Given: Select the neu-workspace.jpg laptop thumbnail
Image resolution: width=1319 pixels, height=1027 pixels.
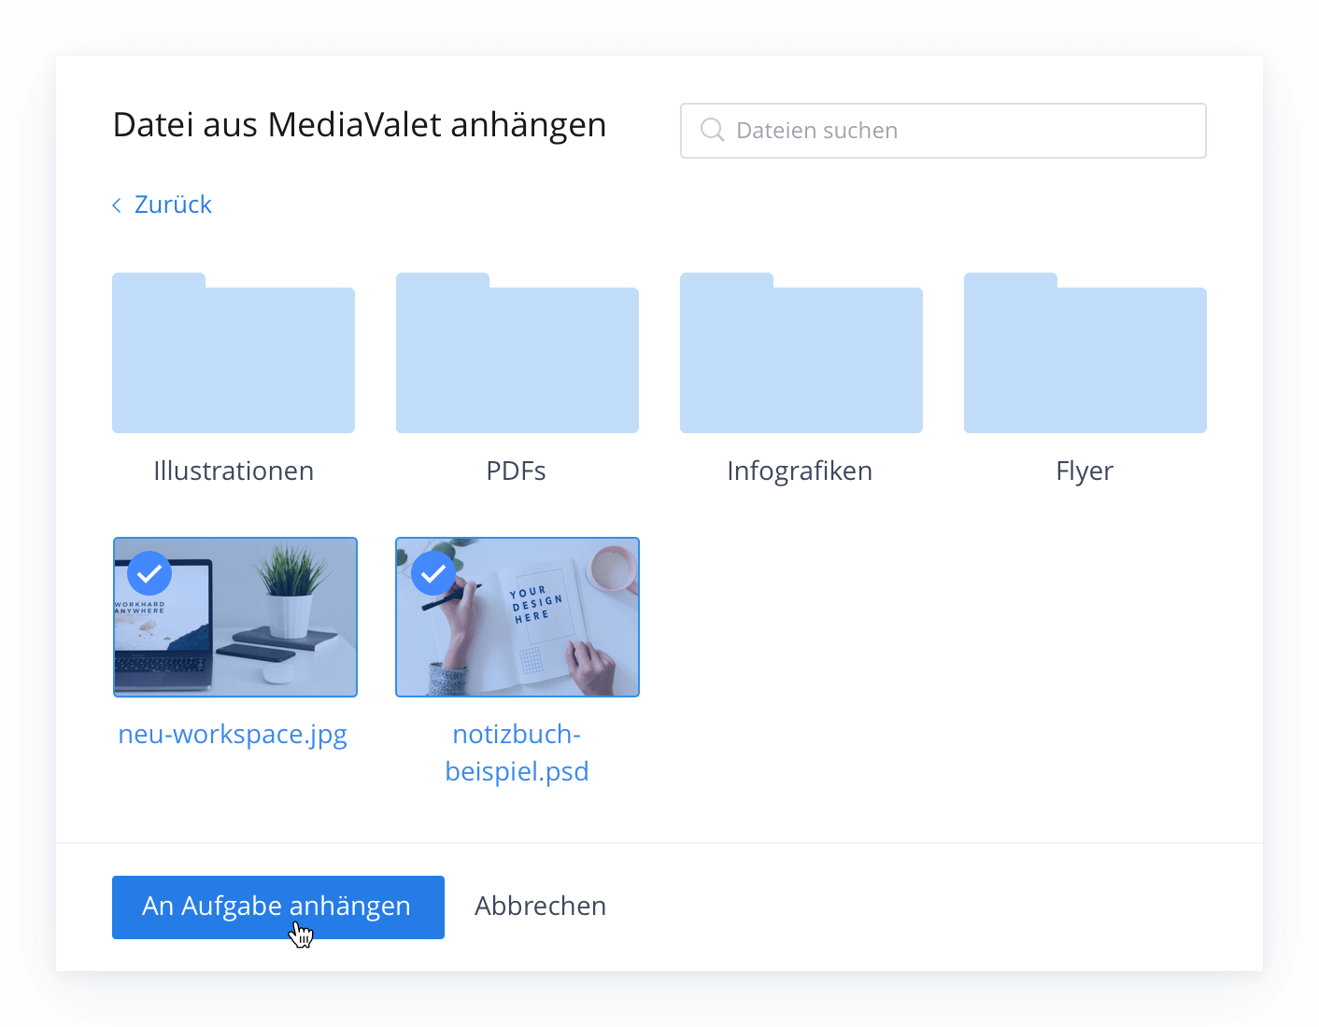Looking at the screenshot, I should pyautogui.click(x=235, y=617).
